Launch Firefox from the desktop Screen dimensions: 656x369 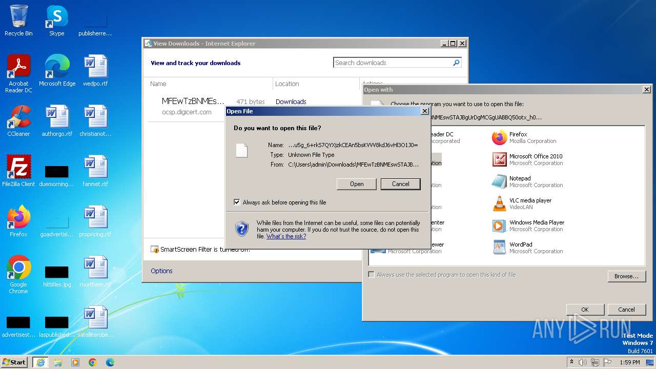18,221
